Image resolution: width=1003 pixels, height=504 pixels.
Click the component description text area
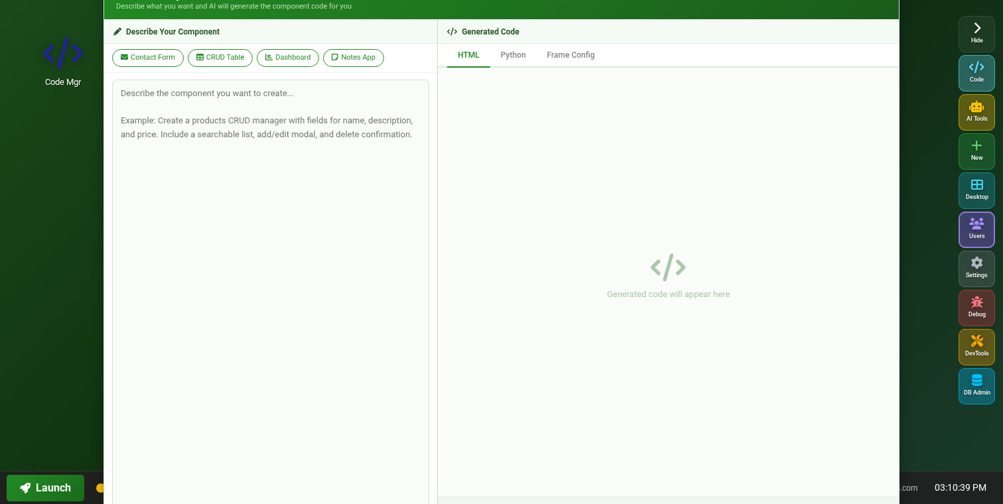coord(270,199)
